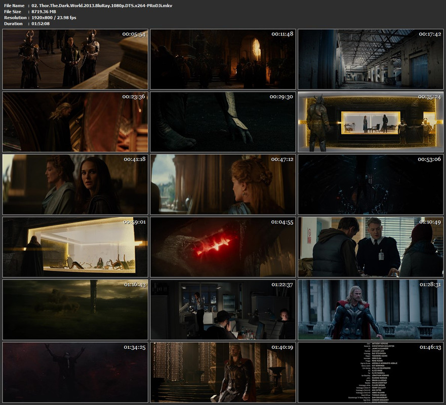Pick the bright cell thumbnail 00:59:01
The height and width of the screenshot is (405, 446).
(x=75, y=247)
